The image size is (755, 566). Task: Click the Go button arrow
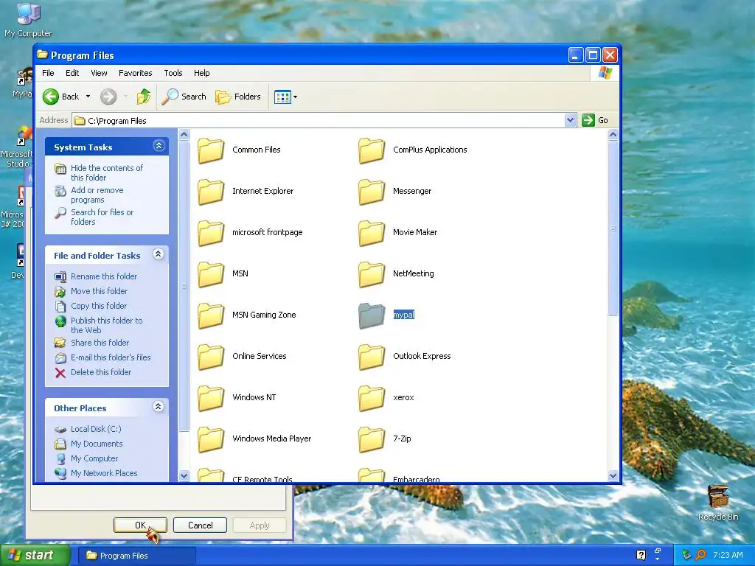click(x=588, y=120)
